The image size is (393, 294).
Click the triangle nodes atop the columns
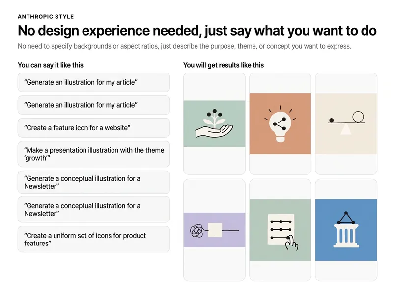[346, 218]
